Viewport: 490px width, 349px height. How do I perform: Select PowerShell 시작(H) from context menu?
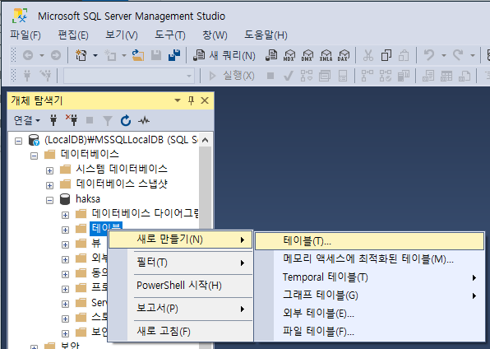(x=181, y=286)
